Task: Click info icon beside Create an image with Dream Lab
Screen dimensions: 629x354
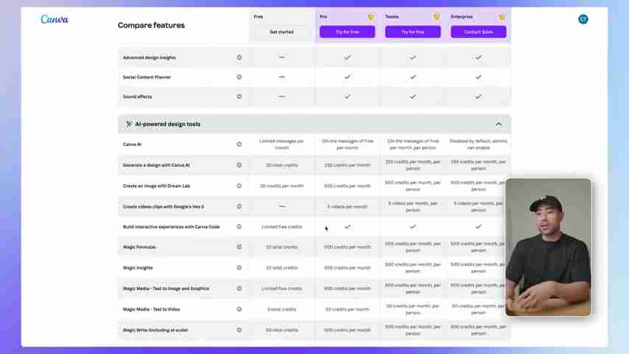Action: 239,186
